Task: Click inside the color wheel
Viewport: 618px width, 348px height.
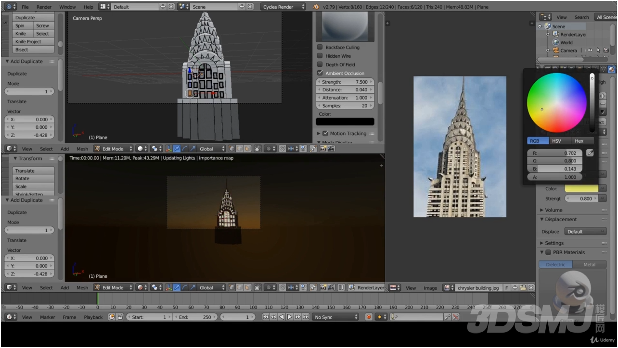Action: [x=557, y=102]
